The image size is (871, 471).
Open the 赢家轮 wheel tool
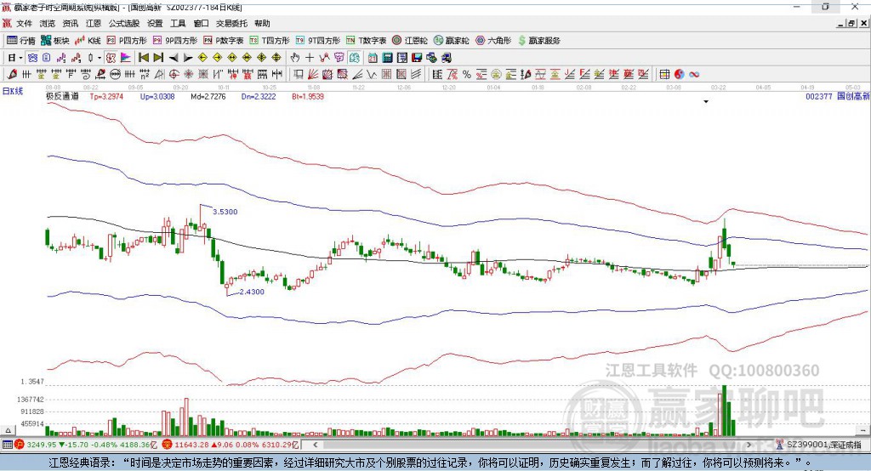pos(451,41)
